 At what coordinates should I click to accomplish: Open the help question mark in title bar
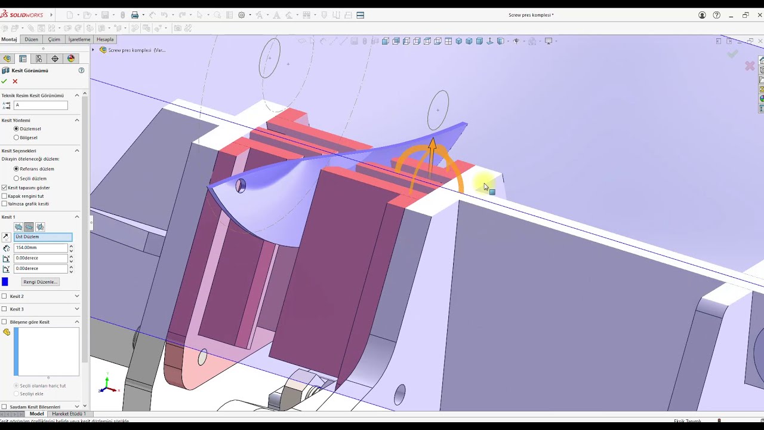coord(717,15)
